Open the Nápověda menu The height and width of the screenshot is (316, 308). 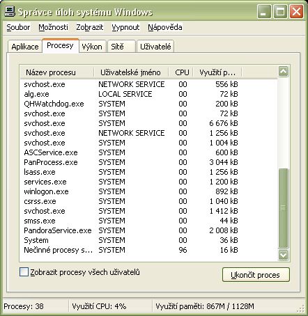(165, 27)
